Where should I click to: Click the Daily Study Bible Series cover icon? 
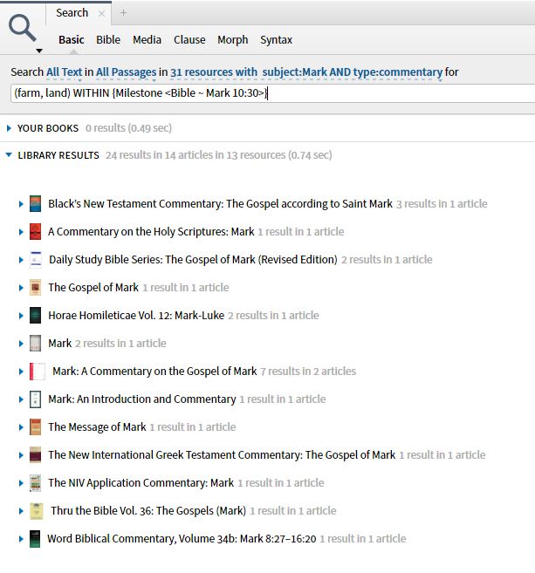click(36, 260)
